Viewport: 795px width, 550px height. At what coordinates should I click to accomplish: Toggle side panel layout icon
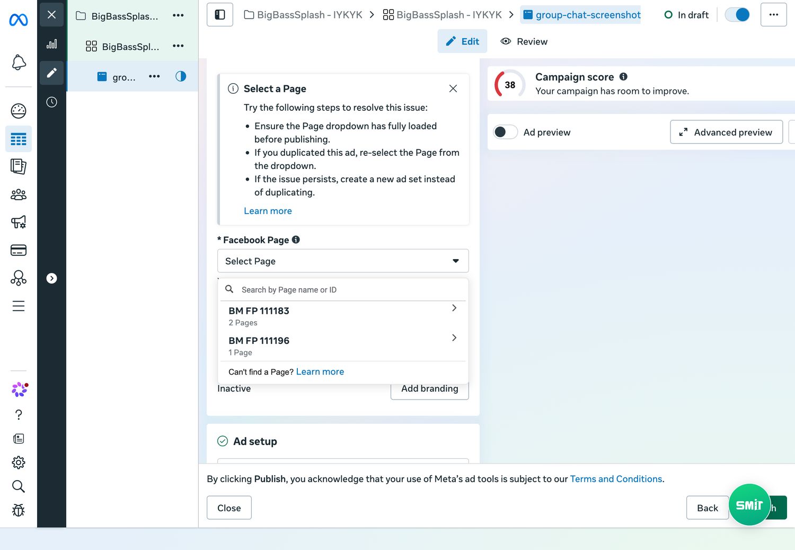tap(220, 15)
